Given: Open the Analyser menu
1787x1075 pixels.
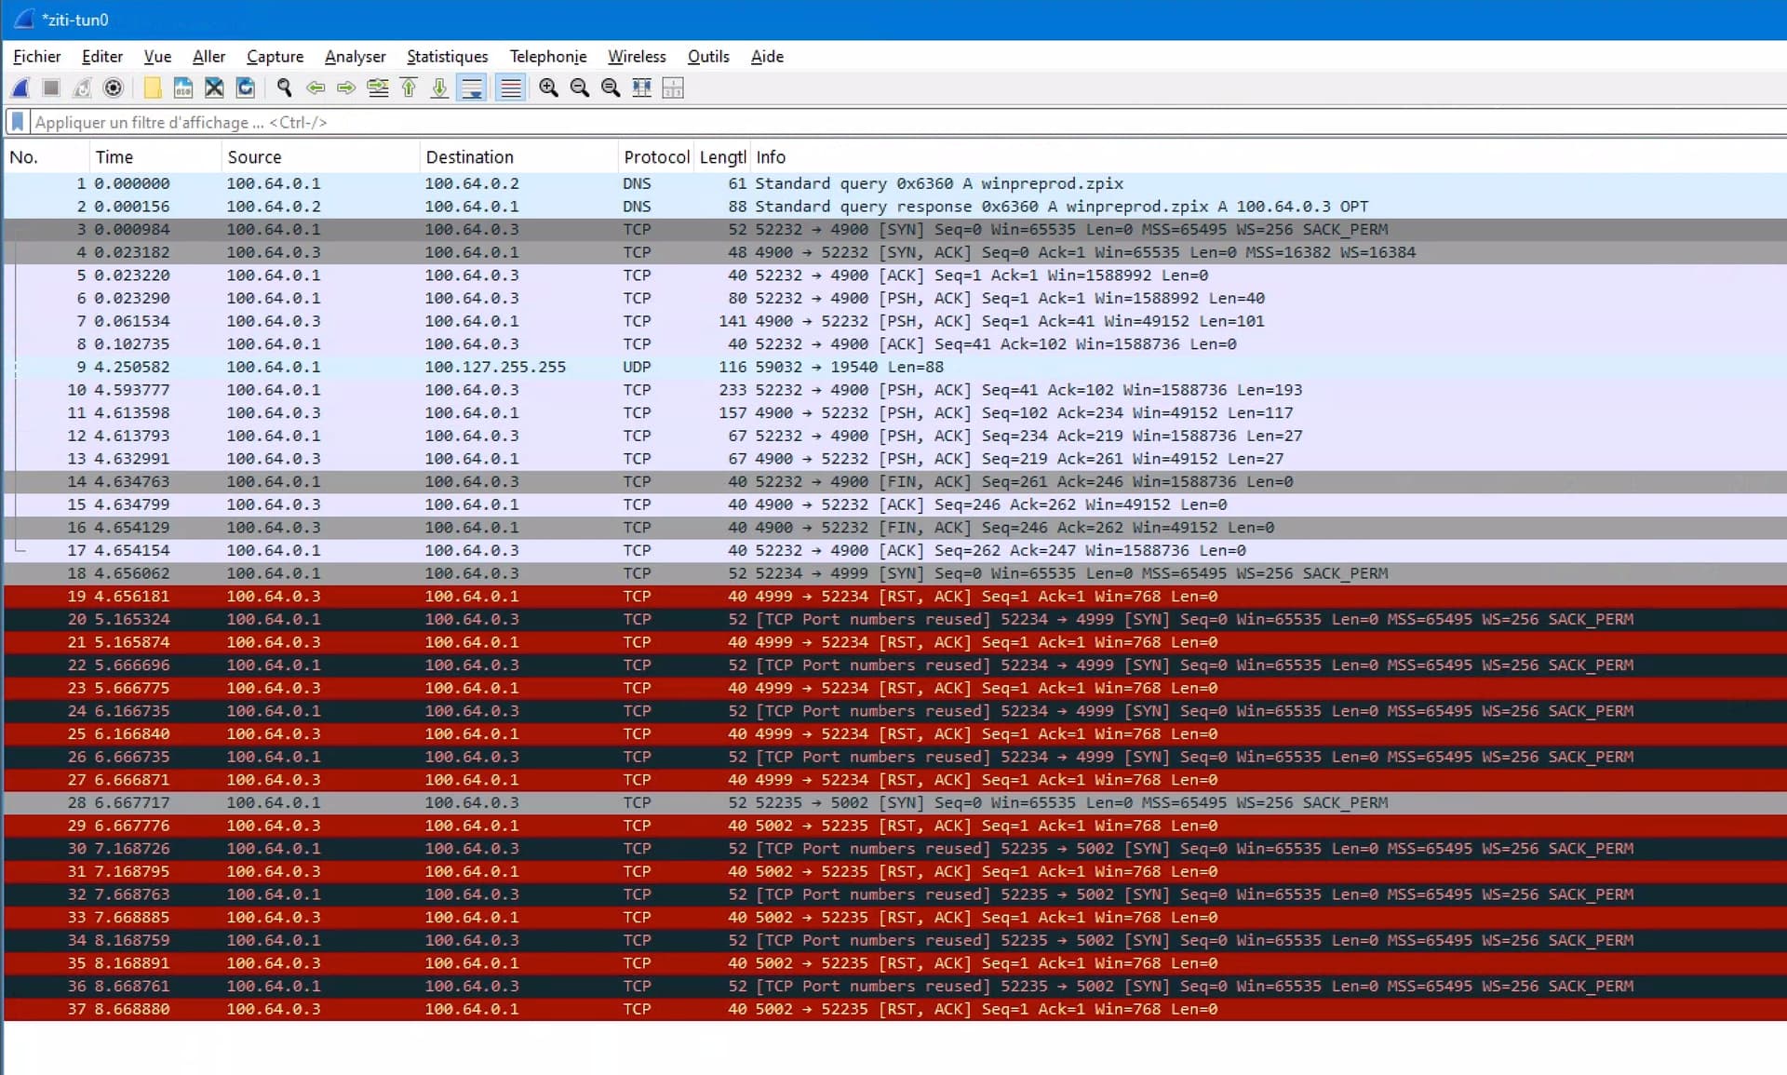Looking at the screenshot, I should click(x=355, y=57).
